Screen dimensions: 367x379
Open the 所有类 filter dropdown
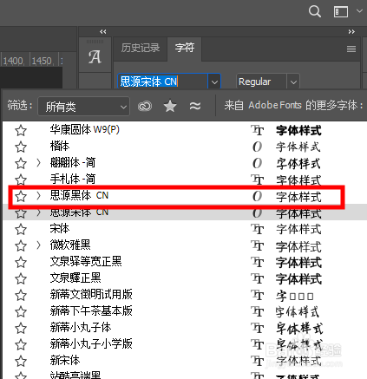click(x=83, y=107)
